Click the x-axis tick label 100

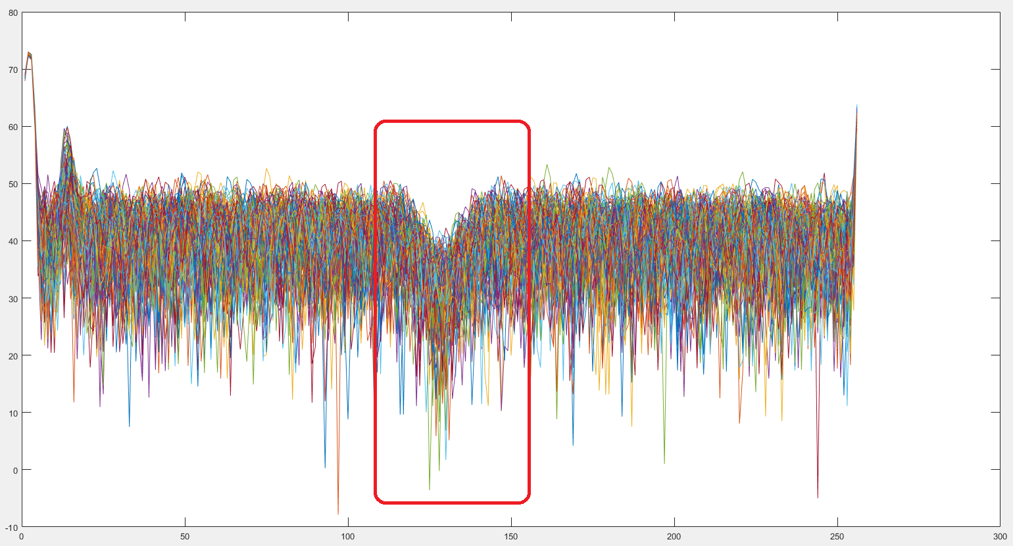(x=348, y=536)
